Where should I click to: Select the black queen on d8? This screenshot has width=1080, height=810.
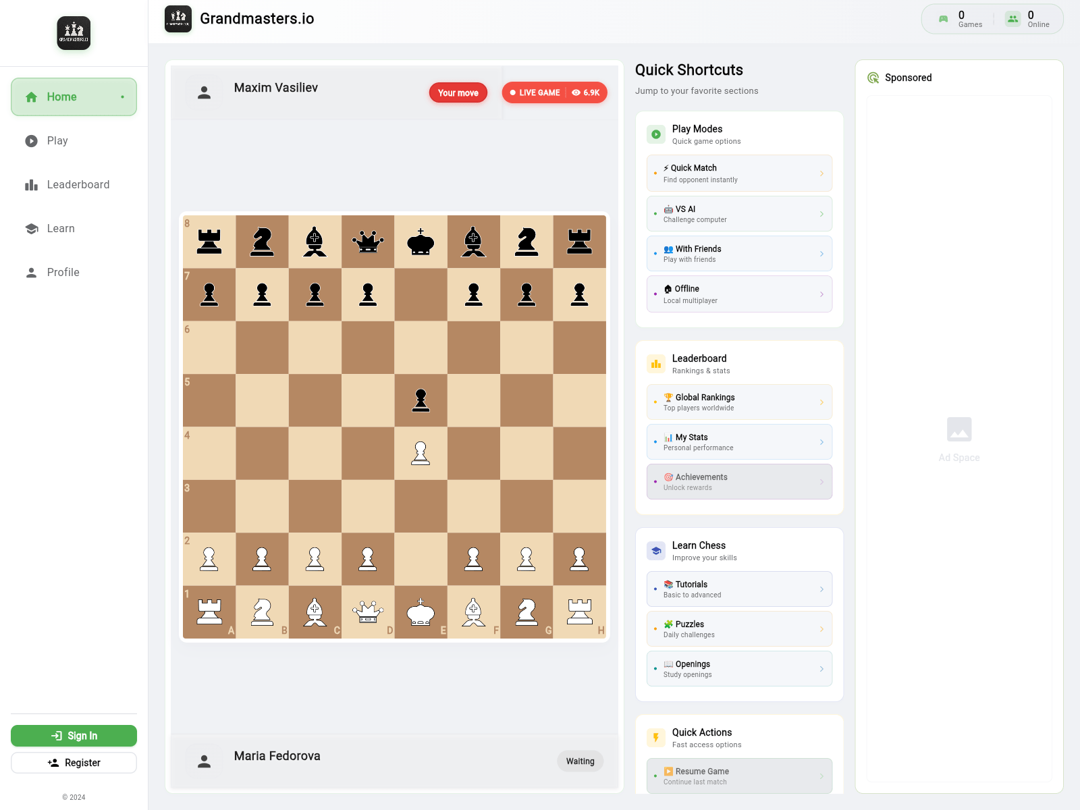pyautogui.click(x=368, y=242)
